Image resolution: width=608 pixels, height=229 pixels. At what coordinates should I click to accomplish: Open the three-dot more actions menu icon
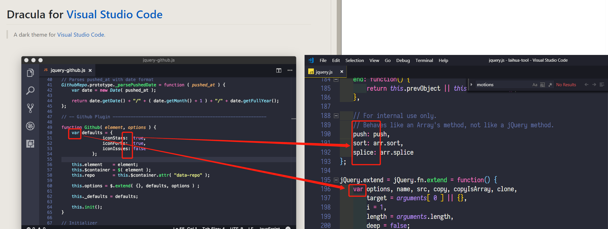tap(290, 70)
